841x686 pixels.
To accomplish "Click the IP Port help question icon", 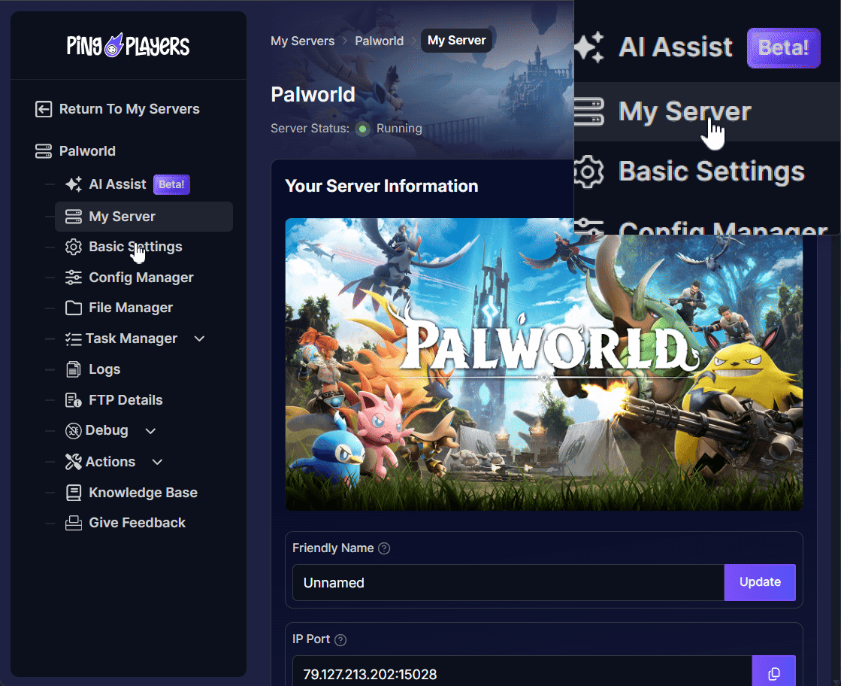I will (x=340, y=639).
